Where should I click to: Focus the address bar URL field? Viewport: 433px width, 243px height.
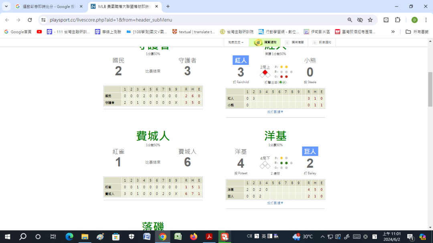pyautogui.click(x=193, y=20)
